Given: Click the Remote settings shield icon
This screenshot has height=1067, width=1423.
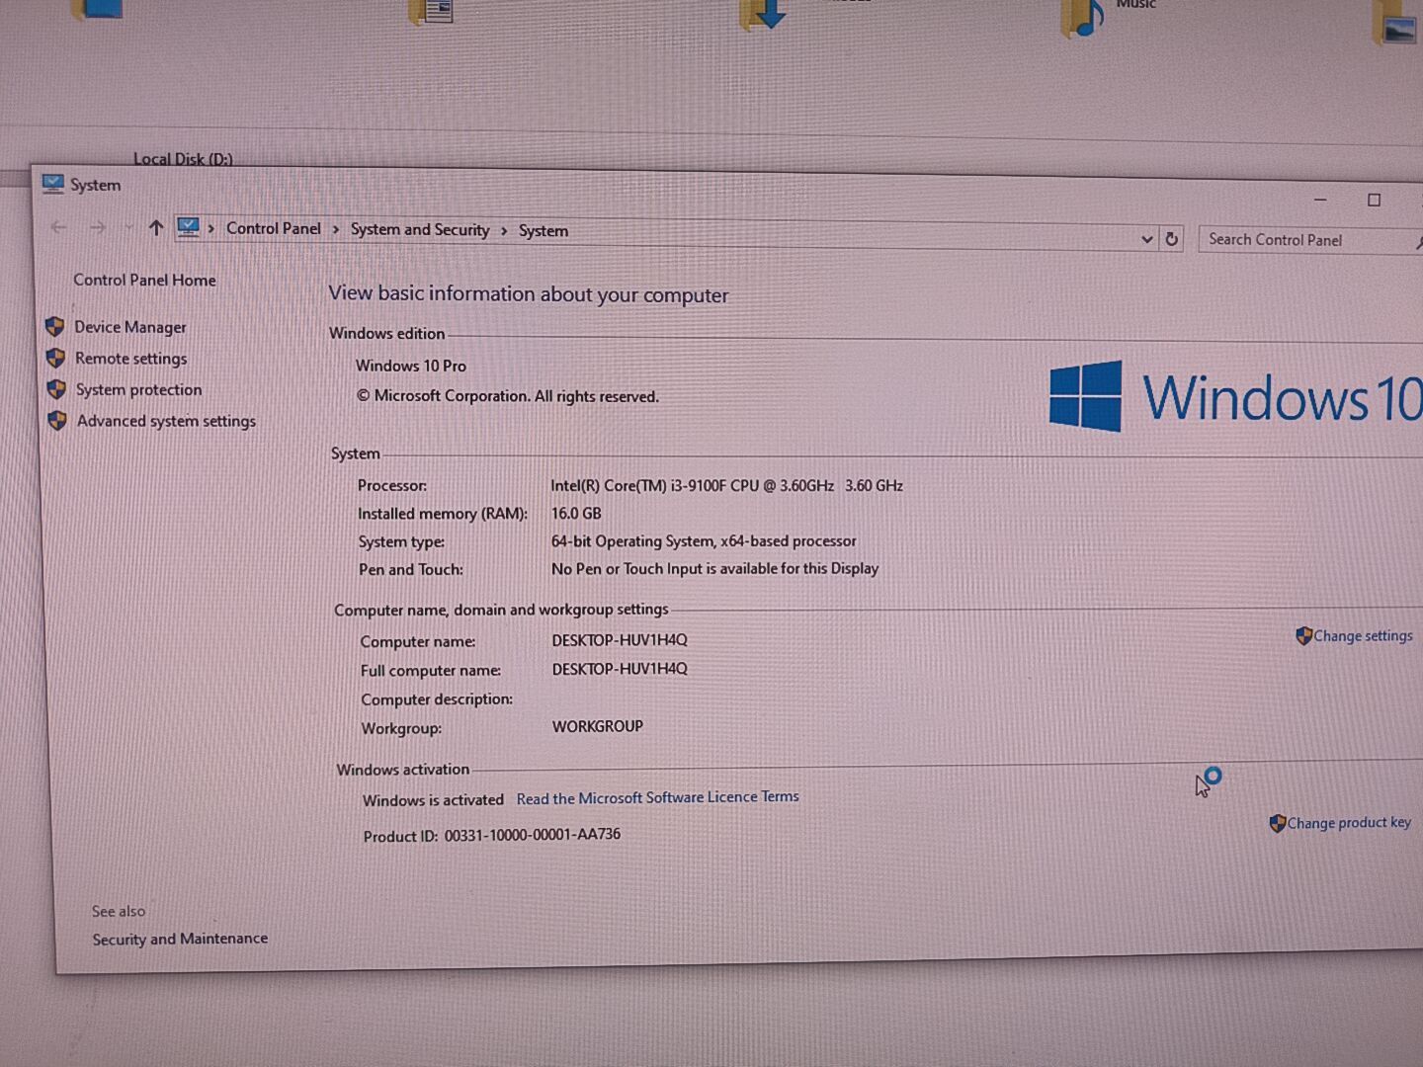Looking at the screenshot, I should click(x=55, y=358).
